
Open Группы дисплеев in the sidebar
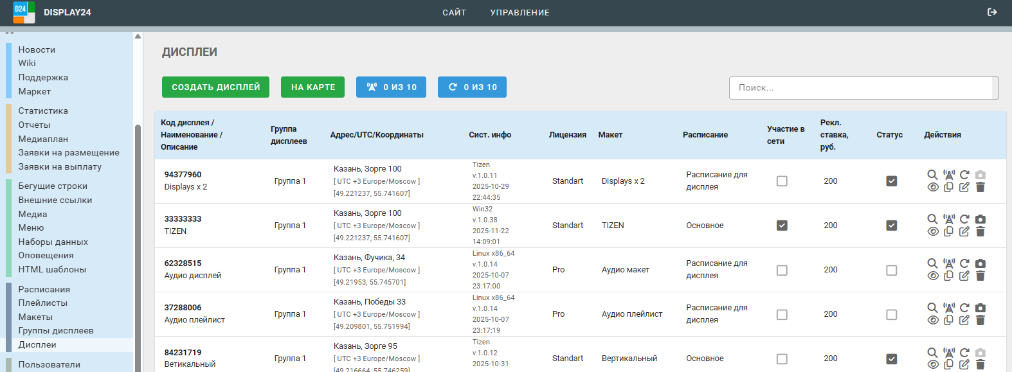pos(56,331)
